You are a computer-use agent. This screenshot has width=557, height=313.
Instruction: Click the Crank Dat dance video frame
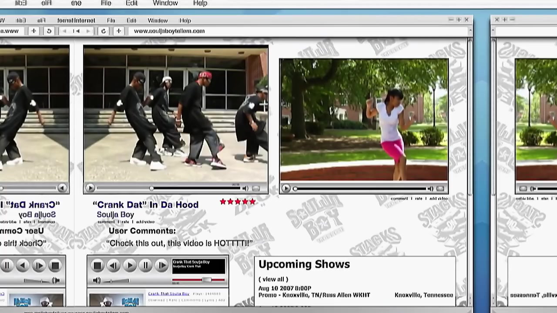[176, 114]
